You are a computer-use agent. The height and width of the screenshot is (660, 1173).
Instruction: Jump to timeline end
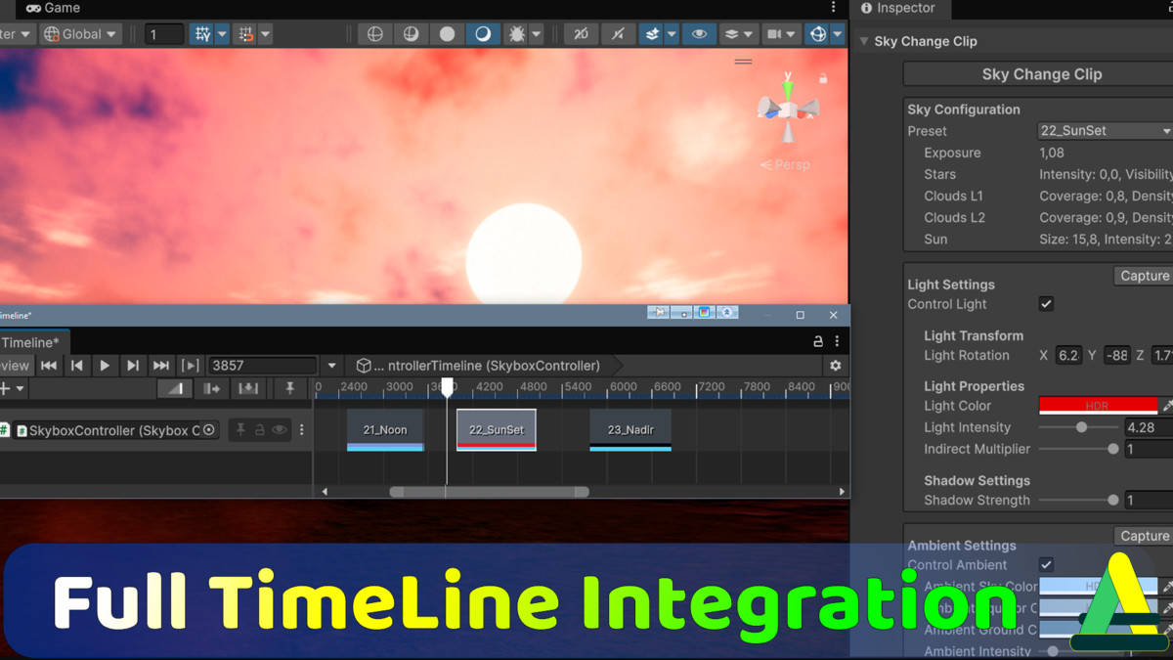(x=161, y=366)
